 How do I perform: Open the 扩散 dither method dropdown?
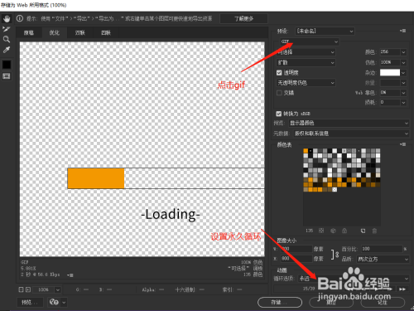pos(306,62)
